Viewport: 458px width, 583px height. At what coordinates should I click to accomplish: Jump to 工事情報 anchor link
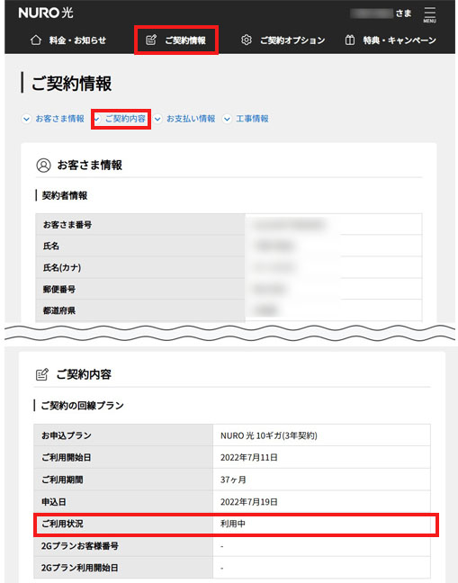253,119
